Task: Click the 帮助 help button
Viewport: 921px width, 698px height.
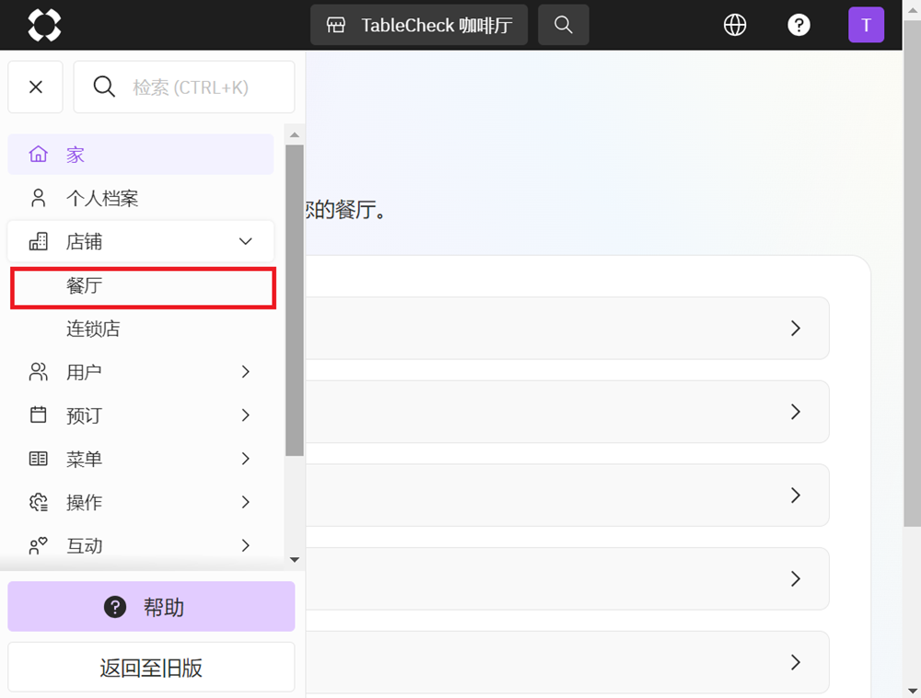Action: click(x=151, y=607)
